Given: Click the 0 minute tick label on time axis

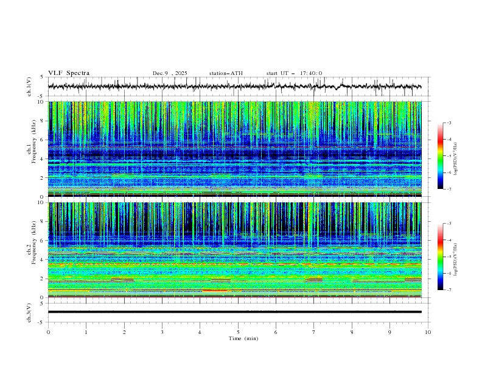Looking at the screenshot, I should pyautogui.click(x=48, y=332).
